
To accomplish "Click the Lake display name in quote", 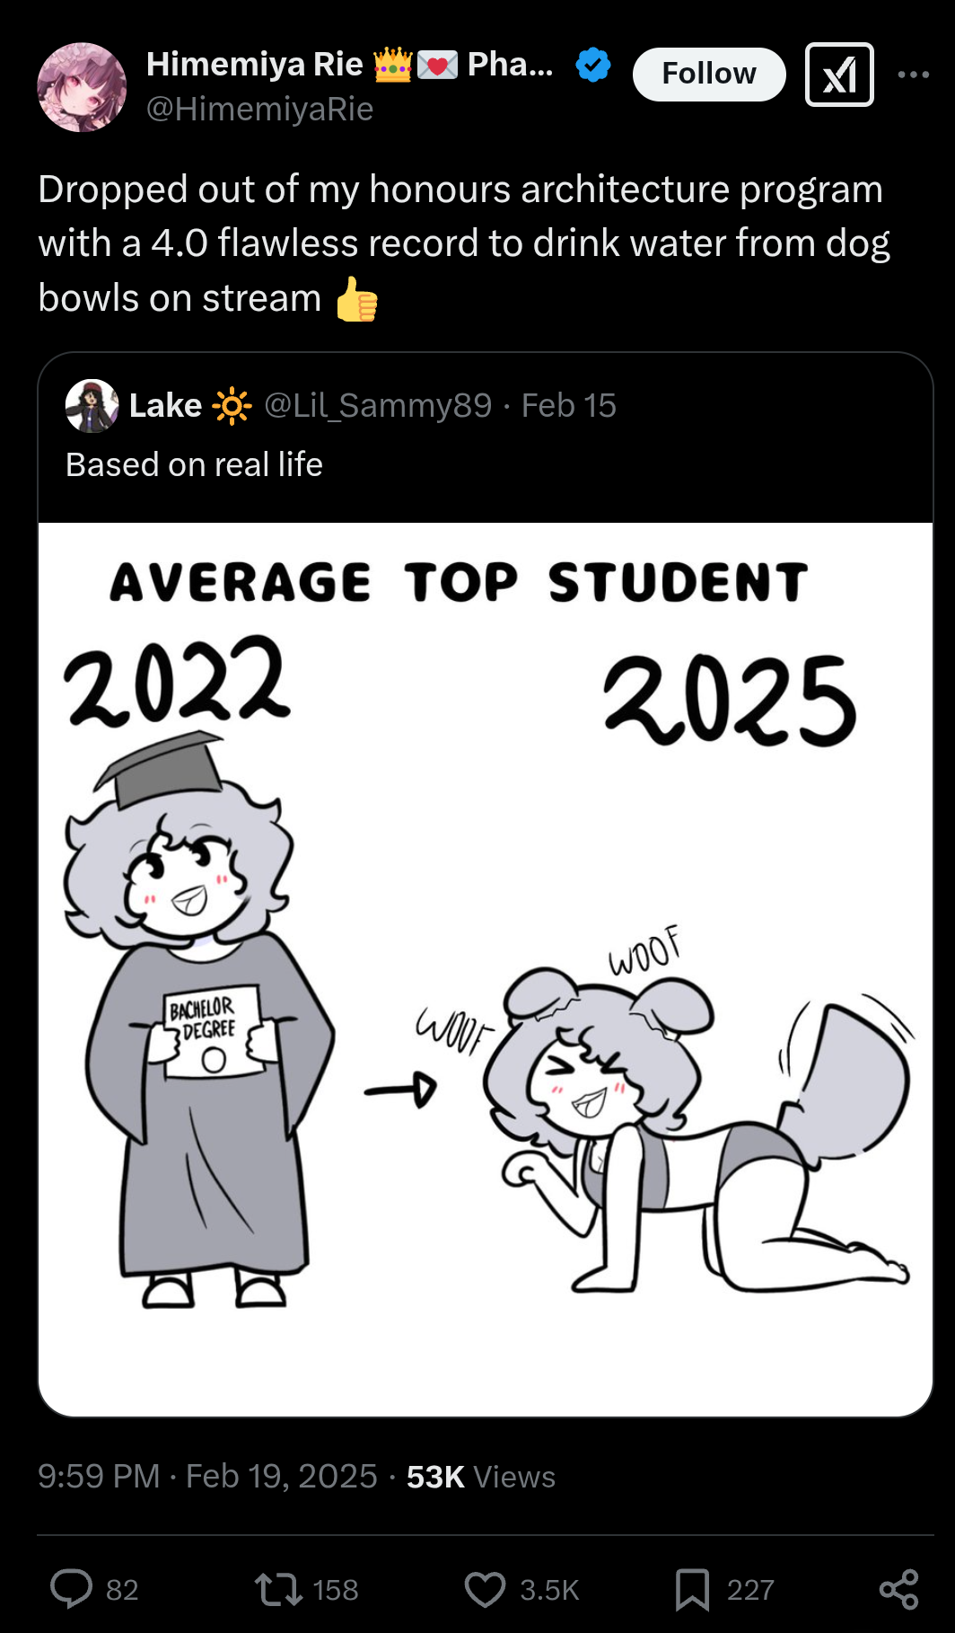I will 165,406.
